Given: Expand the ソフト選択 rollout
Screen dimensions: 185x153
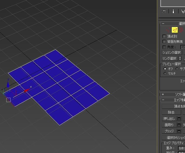Looking at the screenshot, I should 163,94.
